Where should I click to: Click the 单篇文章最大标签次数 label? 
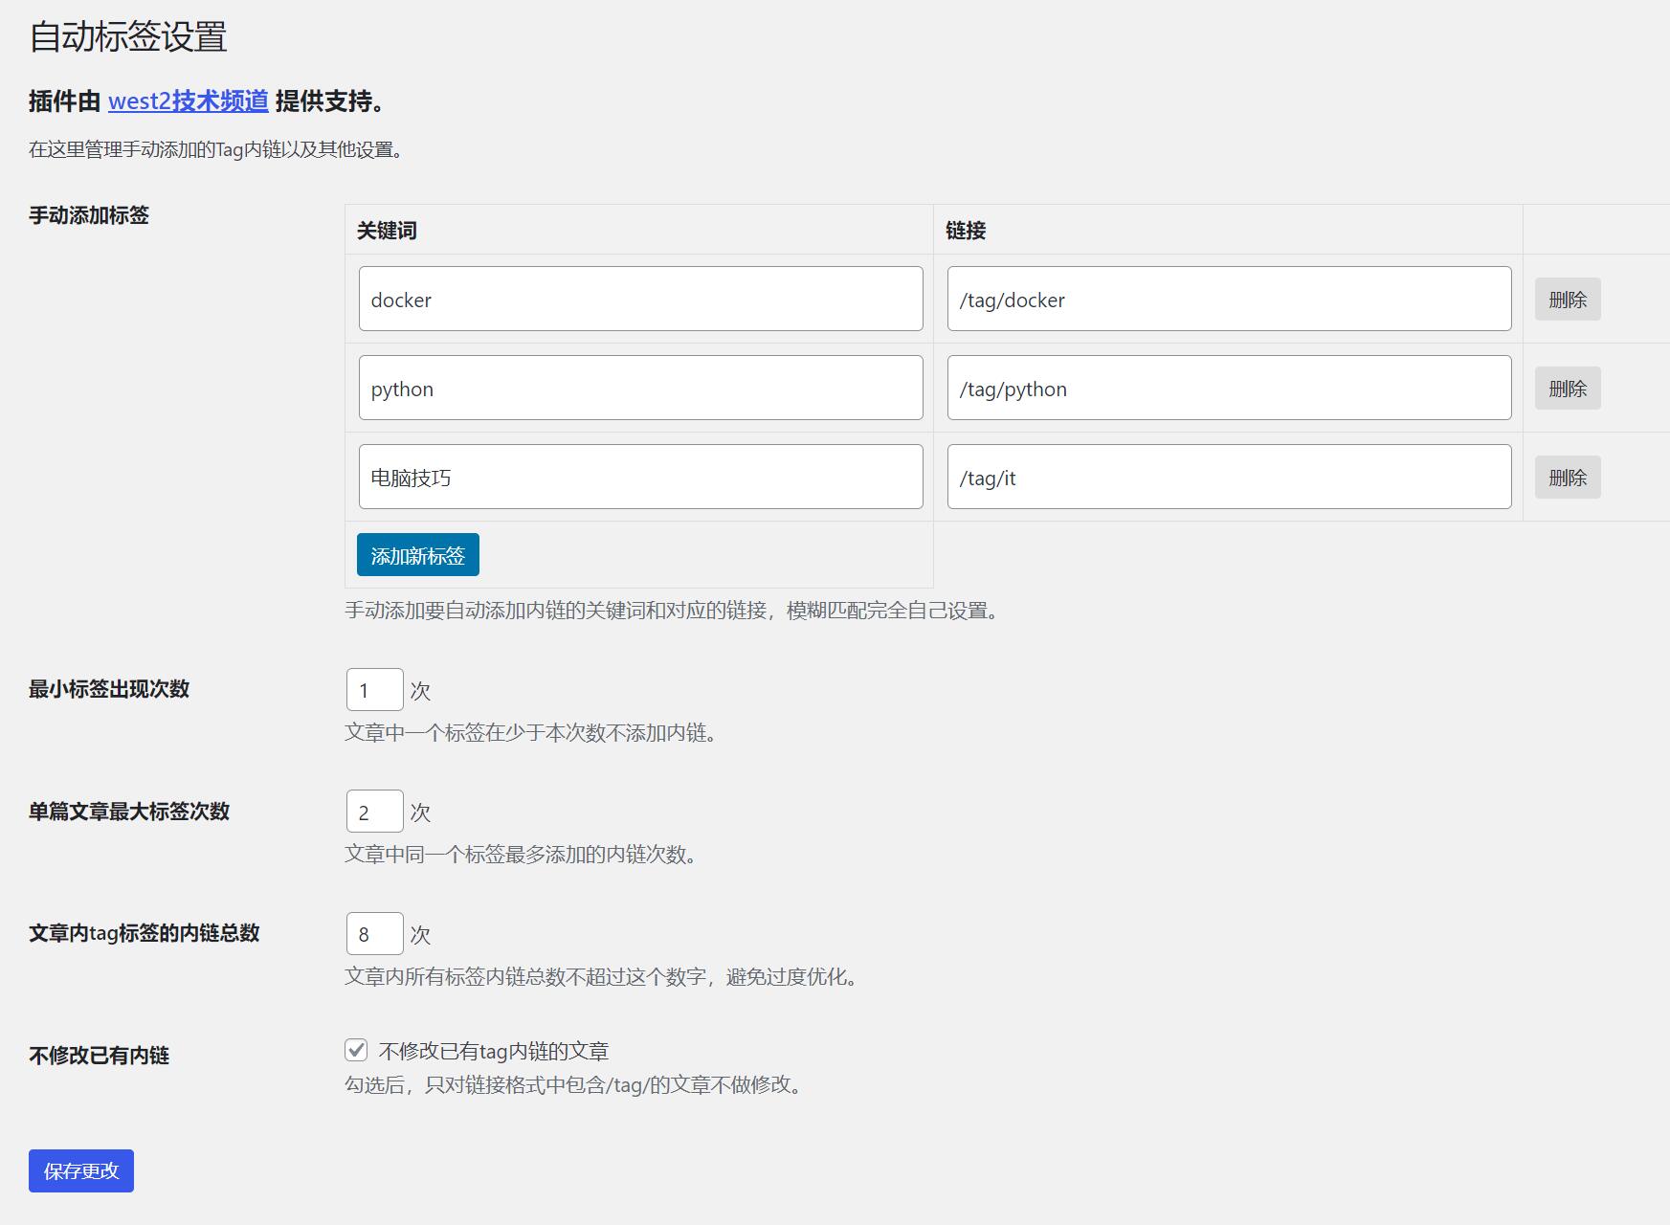coord(129,812)
